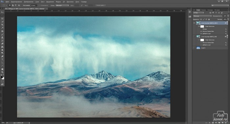Open the Filter menu
Image resolution: width=230 pixels, height=124 pixels.
coord(58,2)
